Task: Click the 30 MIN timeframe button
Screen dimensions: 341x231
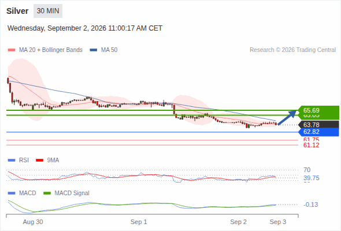Action: 48,11
